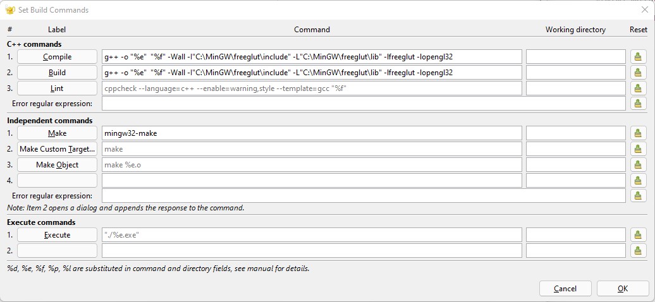Click the independent error regular expression field

[362, 196]
